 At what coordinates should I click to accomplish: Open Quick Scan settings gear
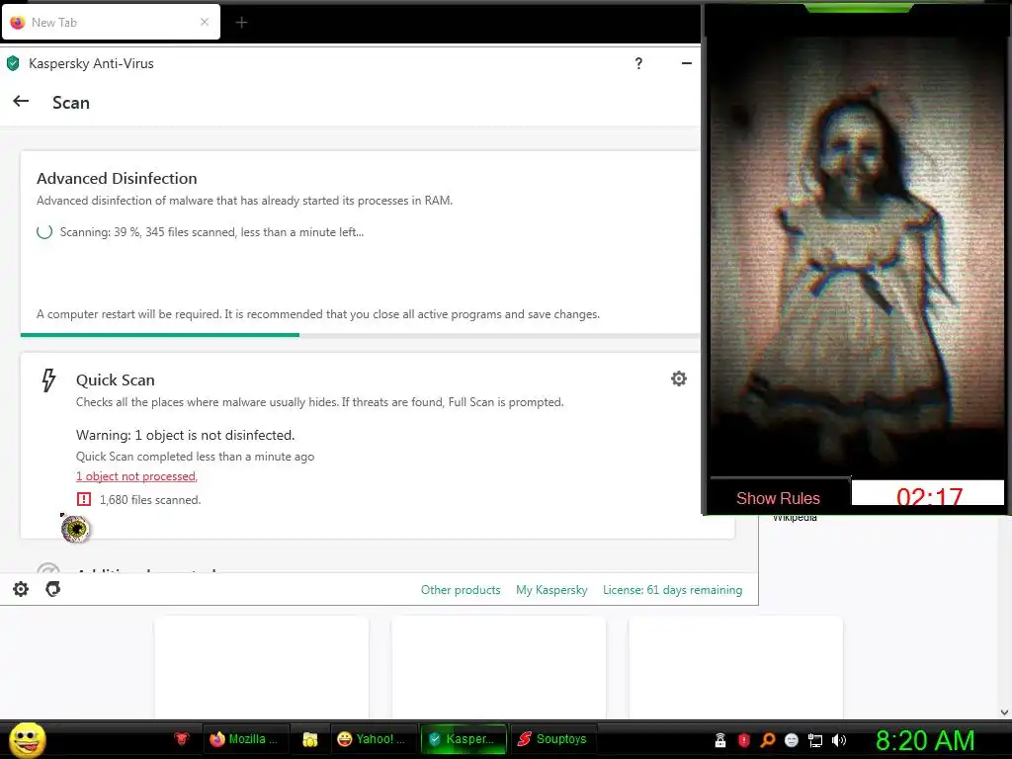point(678,379)
